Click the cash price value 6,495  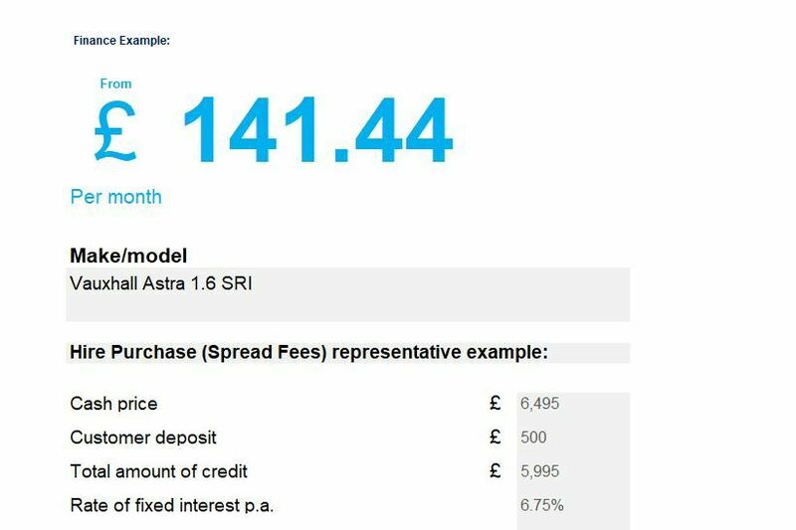[539, 404]
